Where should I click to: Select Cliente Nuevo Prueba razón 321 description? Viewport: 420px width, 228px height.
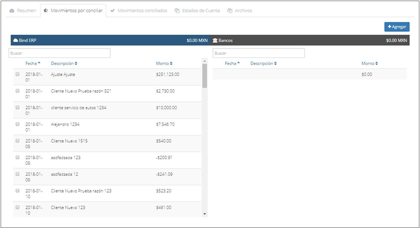pyautogui.click(x=81, y=91)
